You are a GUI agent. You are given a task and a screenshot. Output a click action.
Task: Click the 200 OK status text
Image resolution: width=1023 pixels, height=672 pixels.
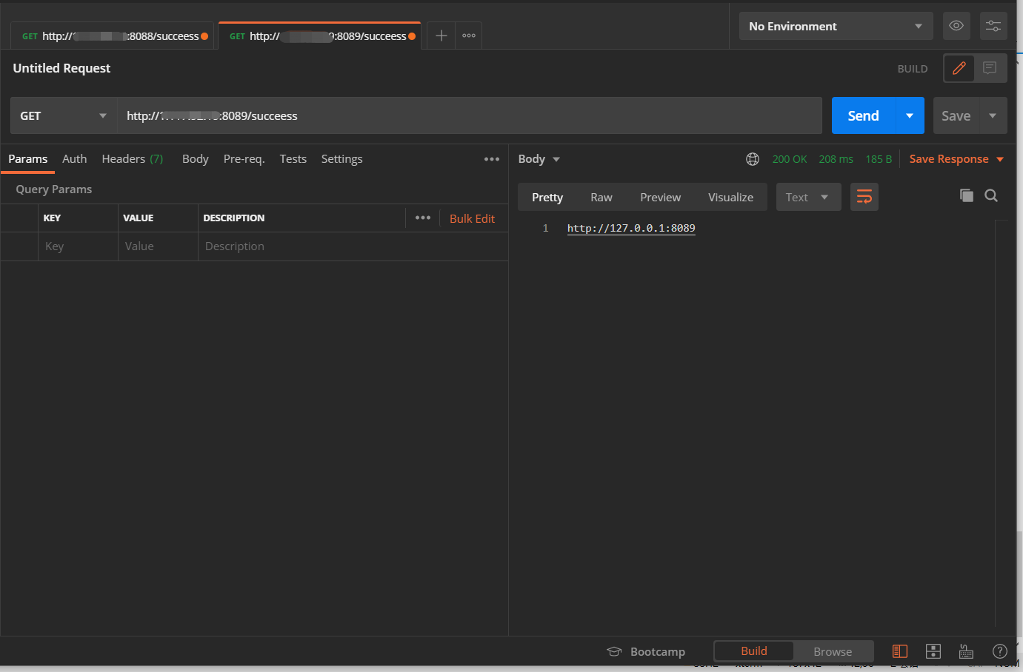pos(790,159)
